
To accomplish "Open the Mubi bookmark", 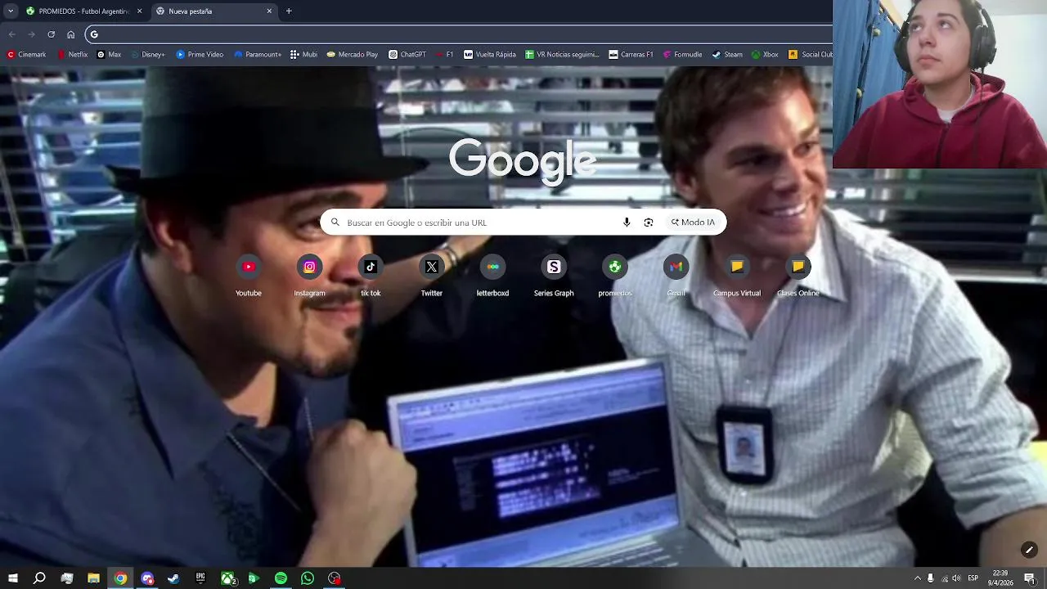I will click(303, 55).
